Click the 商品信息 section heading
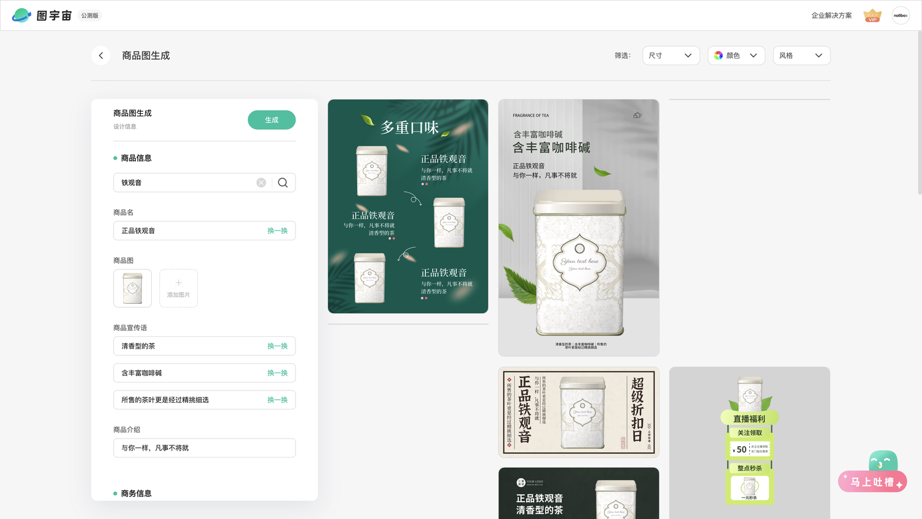Image resolution: width=922 pixels, height=519 pixels. tap(136, 158)
